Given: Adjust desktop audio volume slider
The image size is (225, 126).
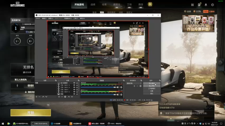Looking at the screenshot, I should [98, 87].
